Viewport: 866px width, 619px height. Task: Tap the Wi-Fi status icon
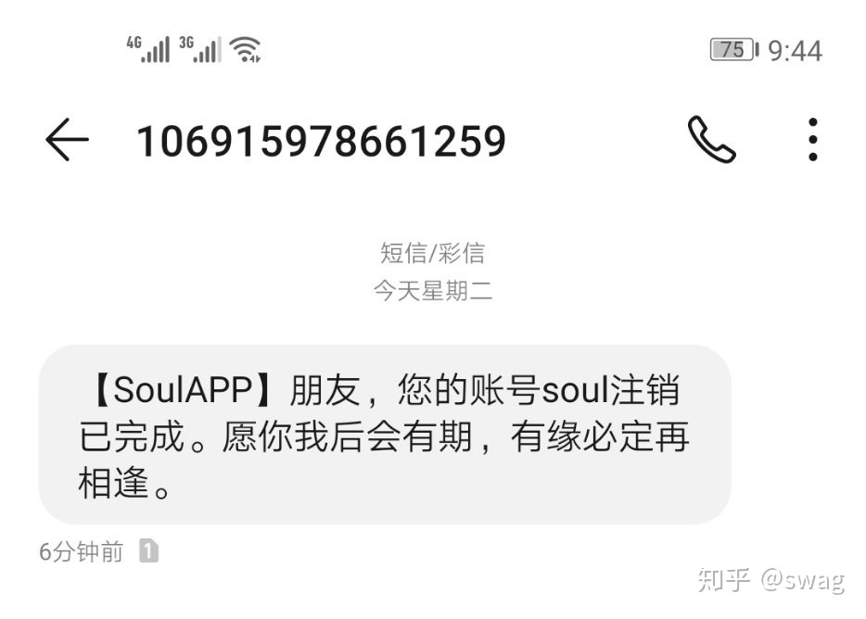point(245,50)
